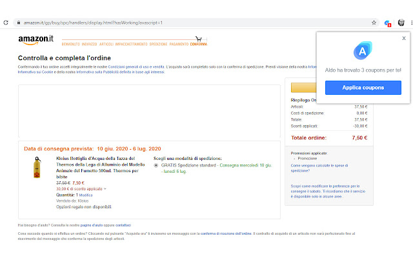Go to the ARTICOLI checkout step

click(x=106, y=45)
